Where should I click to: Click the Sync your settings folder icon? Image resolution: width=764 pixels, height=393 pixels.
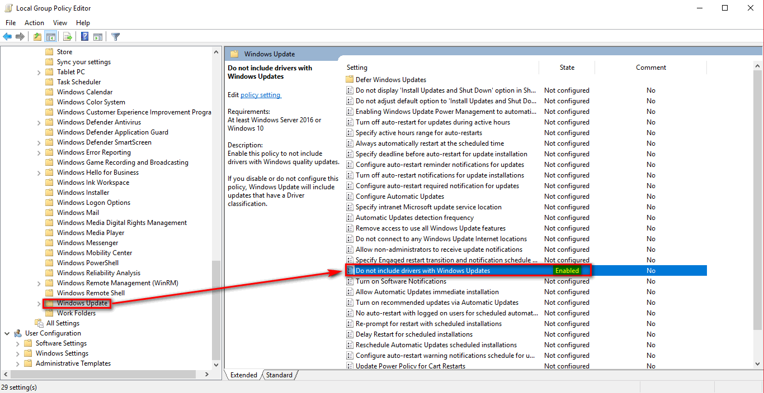click(49, 62)
